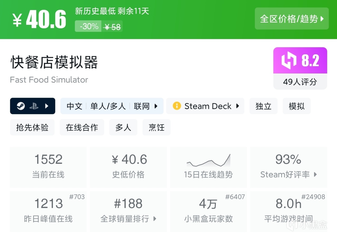The width and height of the screenshot is (337, 237).
Task: Select the 独立 tag
Action: coord(263,106)
